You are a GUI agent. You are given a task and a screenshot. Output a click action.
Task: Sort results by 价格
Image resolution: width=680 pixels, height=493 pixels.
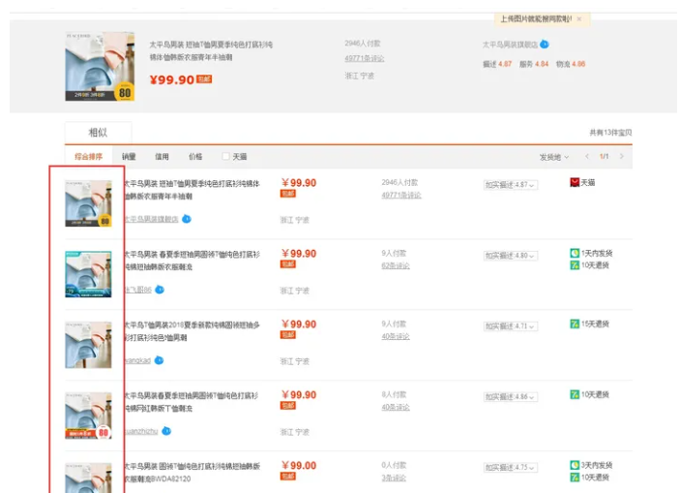point(195,156)
